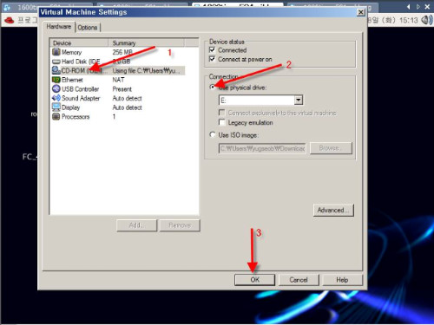Screen dimensions: 434x325
Task: Click the USB Controller device icon
Action: pyautogui.click(x=56, y=88)
